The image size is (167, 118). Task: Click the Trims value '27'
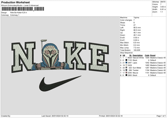pos(134,25)
